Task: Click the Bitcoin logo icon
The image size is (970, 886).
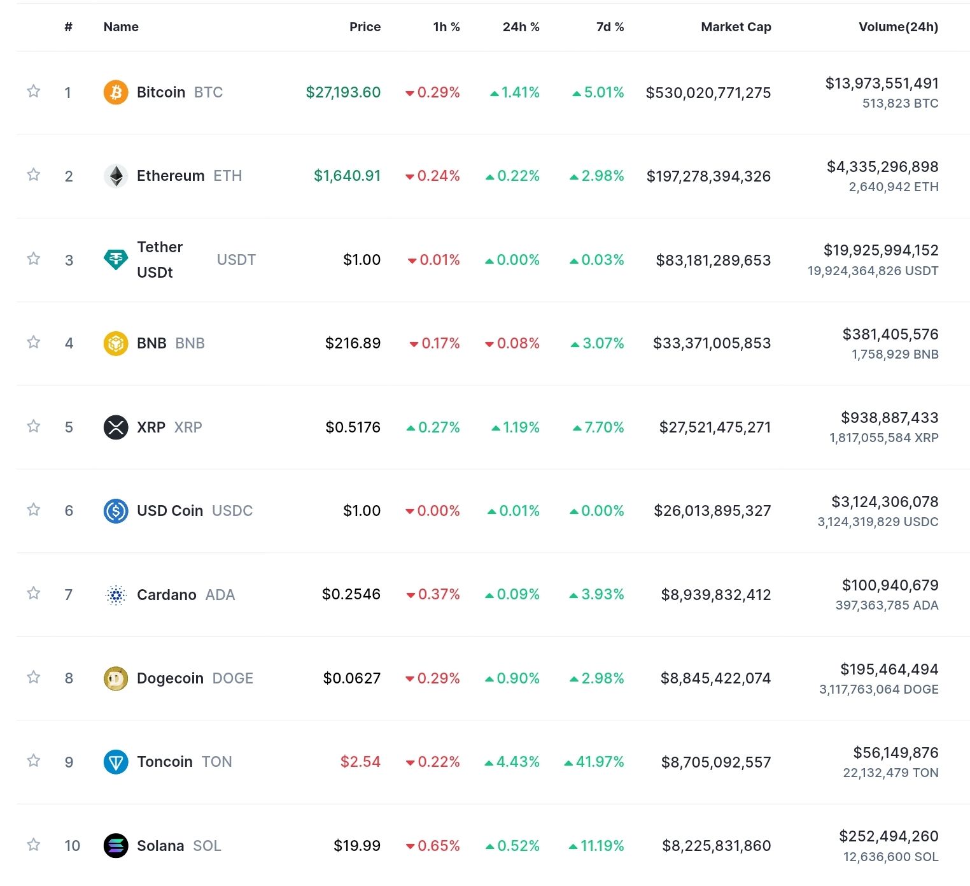Action: coord(116,92)
